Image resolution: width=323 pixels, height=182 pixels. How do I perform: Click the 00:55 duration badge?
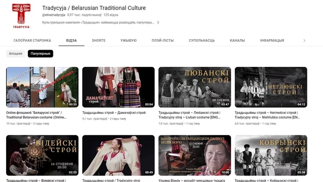pos(73,104)
